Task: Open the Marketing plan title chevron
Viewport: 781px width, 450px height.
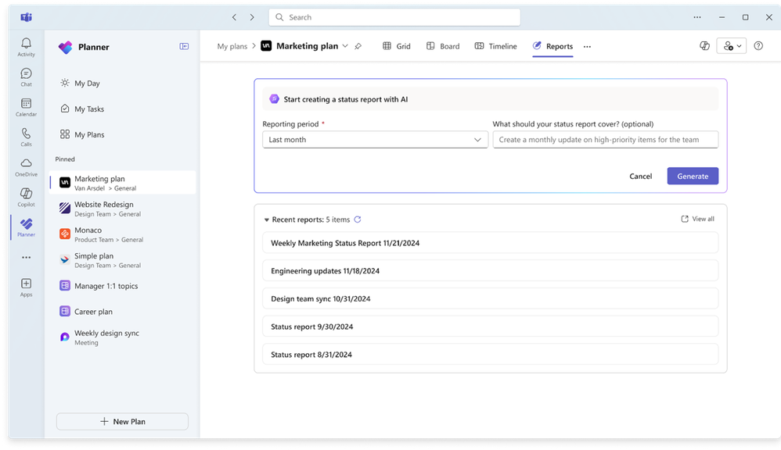Action: coord(344,46)
